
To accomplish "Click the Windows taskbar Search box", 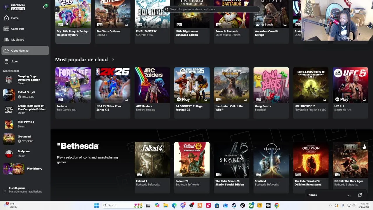I will click(x=122, y=206).
